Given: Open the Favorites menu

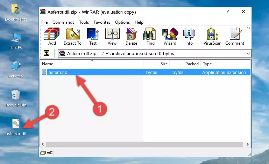Looking at the screenshot, I should pyautogui.click(x=102, y=22).
